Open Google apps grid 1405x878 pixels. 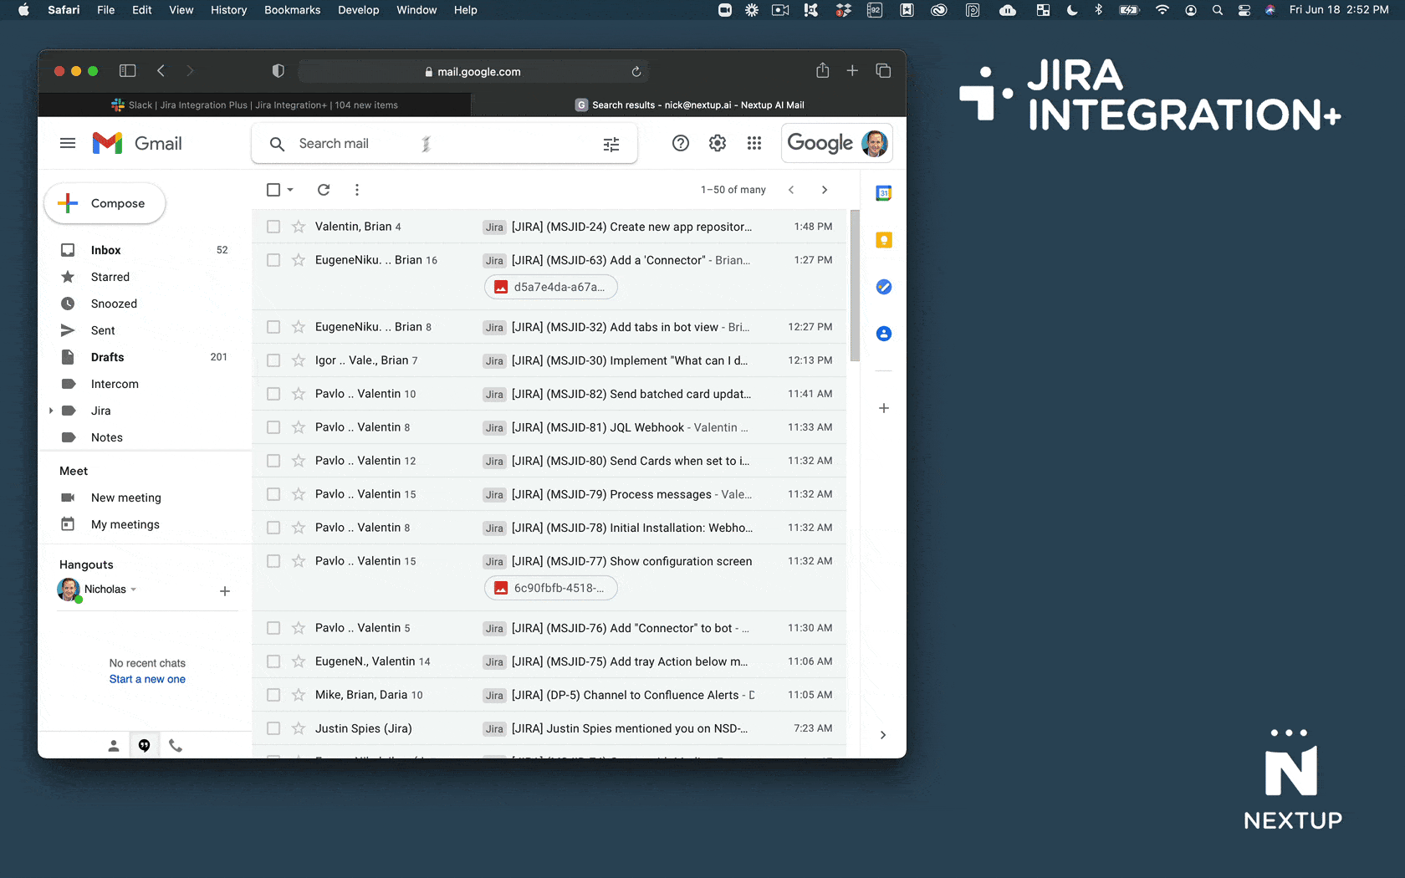(754, 143)
